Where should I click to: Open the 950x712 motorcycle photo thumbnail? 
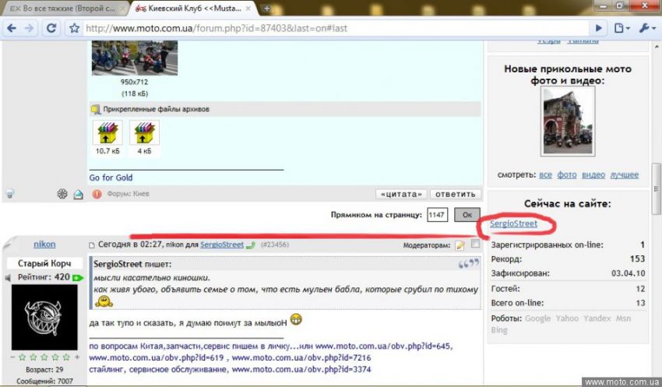tap(135, 58)
